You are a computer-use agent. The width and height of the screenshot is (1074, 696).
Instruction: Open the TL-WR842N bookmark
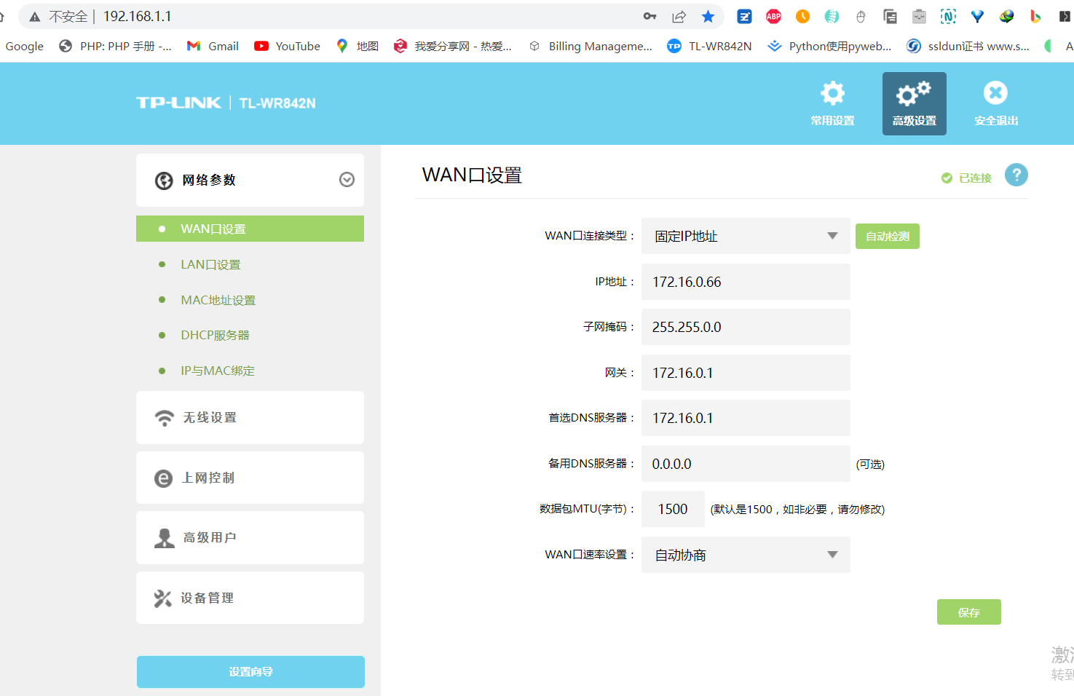pos(709,46)
